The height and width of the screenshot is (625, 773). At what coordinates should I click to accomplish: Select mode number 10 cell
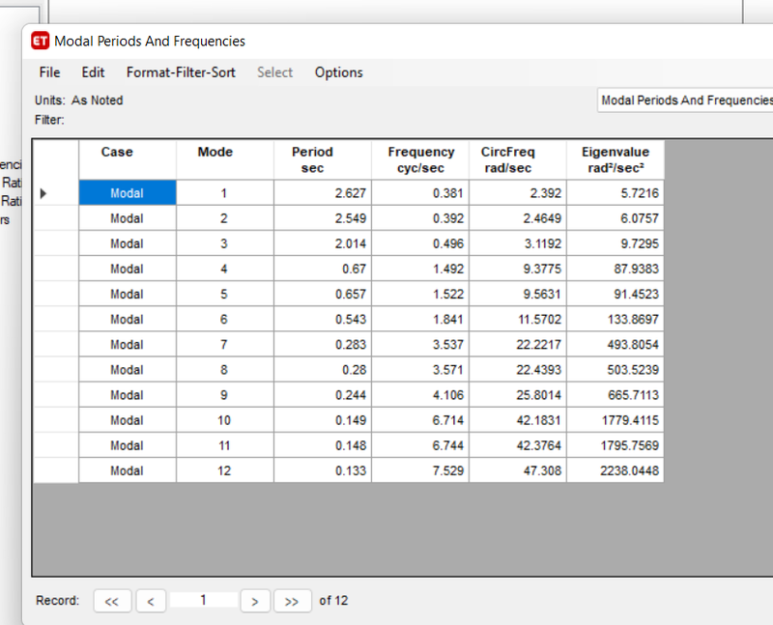(x=225, y=420)
